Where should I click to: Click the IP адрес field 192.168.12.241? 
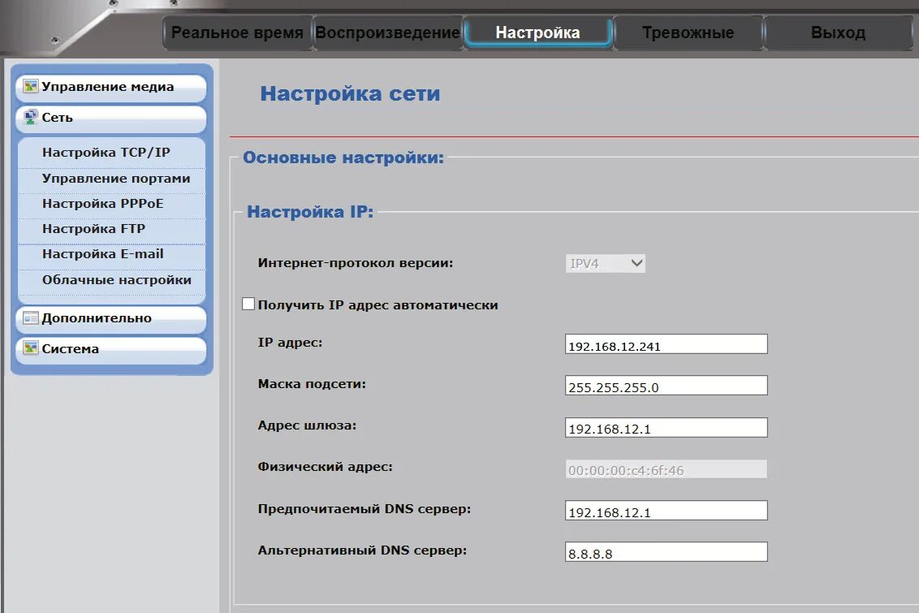pyautogui.click(x=667, y=344)
